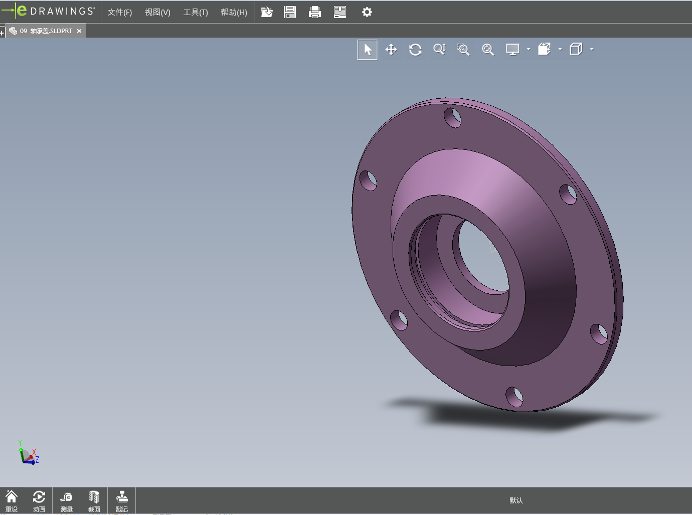This screenshot has width=692, height=515.
Task: Open the 戳记 stamp tool
Action: point(122,501)
